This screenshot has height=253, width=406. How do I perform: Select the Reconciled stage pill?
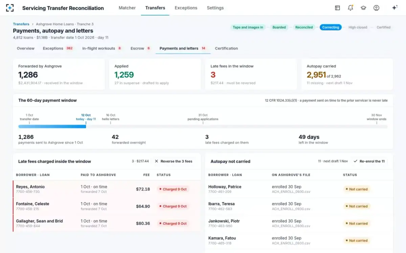304,27
